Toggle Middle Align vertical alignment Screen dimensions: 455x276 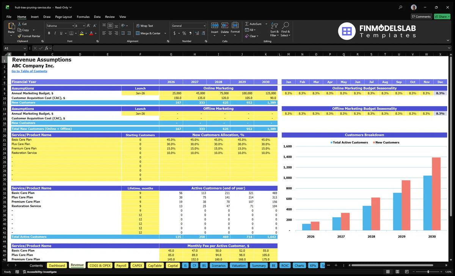tap(110, 26)
